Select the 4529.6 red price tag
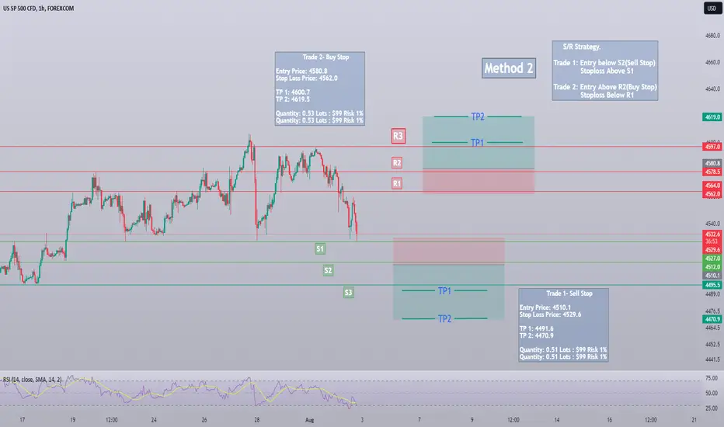Viewport: 724px width, 427px height. click(712, 250)
